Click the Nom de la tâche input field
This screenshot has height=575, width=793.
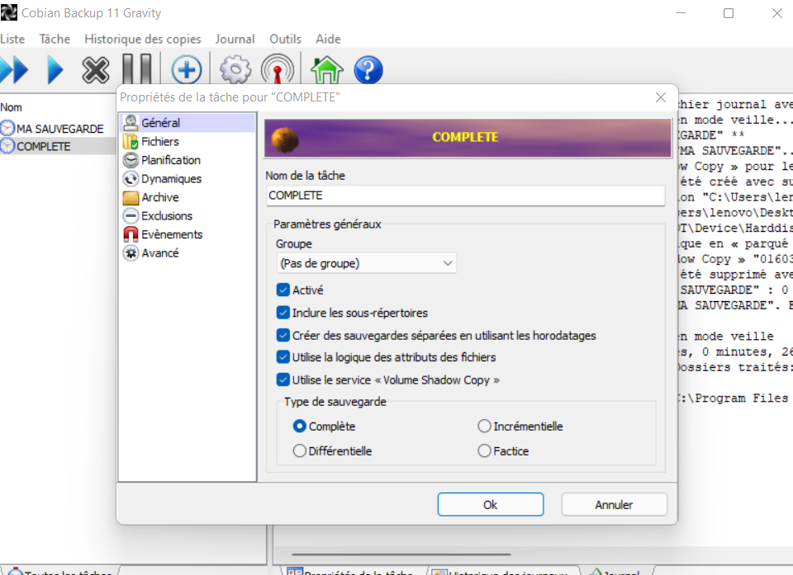(x=465, y=196)
